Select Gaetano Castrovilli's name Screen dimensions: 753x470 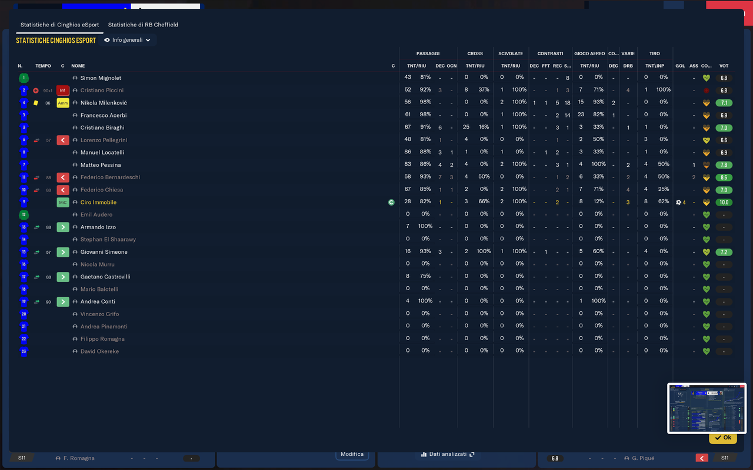tap(105, 277)
